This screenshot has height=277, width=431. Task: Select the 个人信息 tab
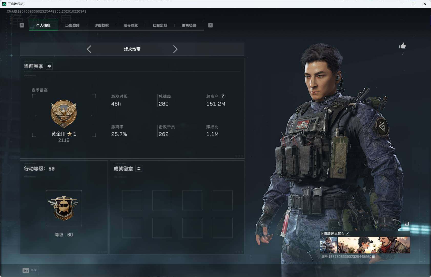tap(43, 25)
